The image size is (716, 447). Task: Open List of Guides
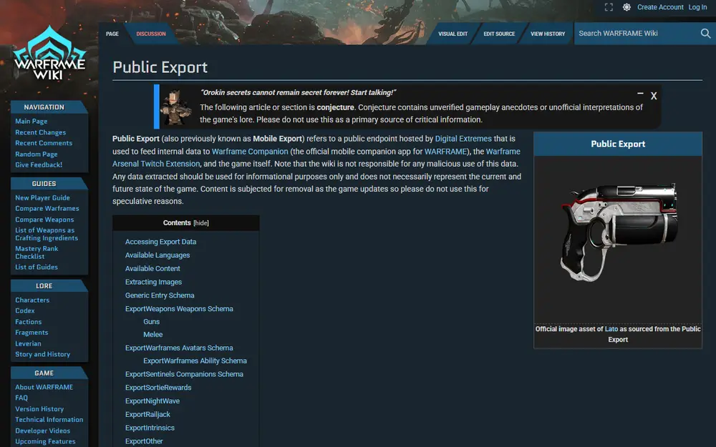point(37,267)
